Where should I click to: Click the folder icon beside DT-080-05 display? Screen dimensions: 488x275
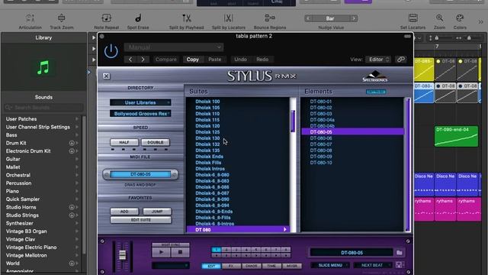tap(400, 253)
